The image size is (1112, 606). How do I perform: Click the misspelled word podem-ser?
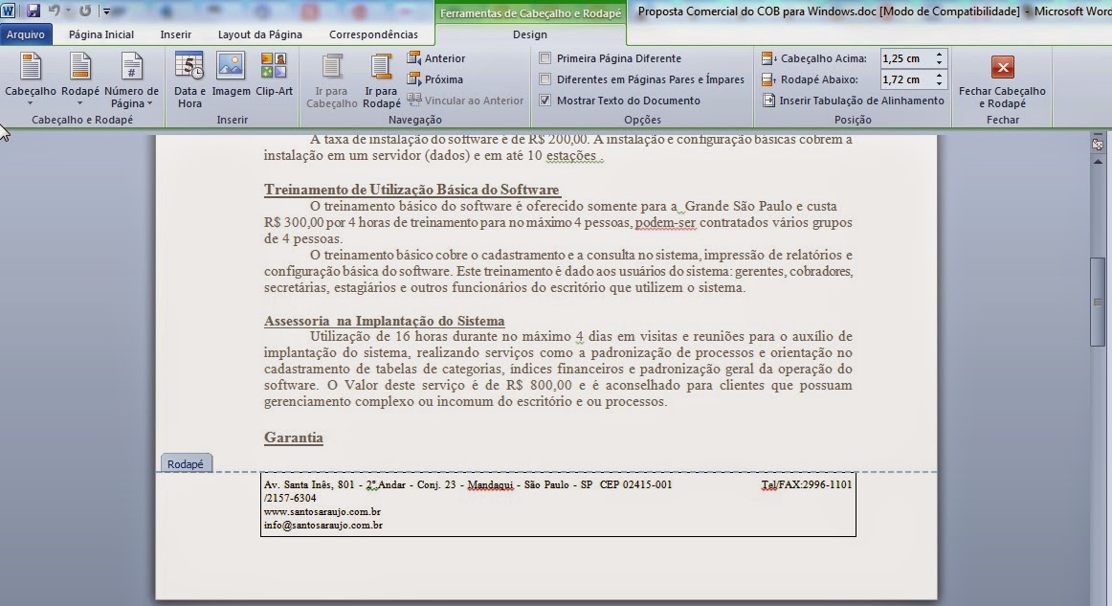pos(665,223)
